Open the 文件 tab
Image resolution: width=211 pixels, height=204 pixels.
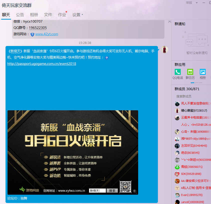coord(48,15)
